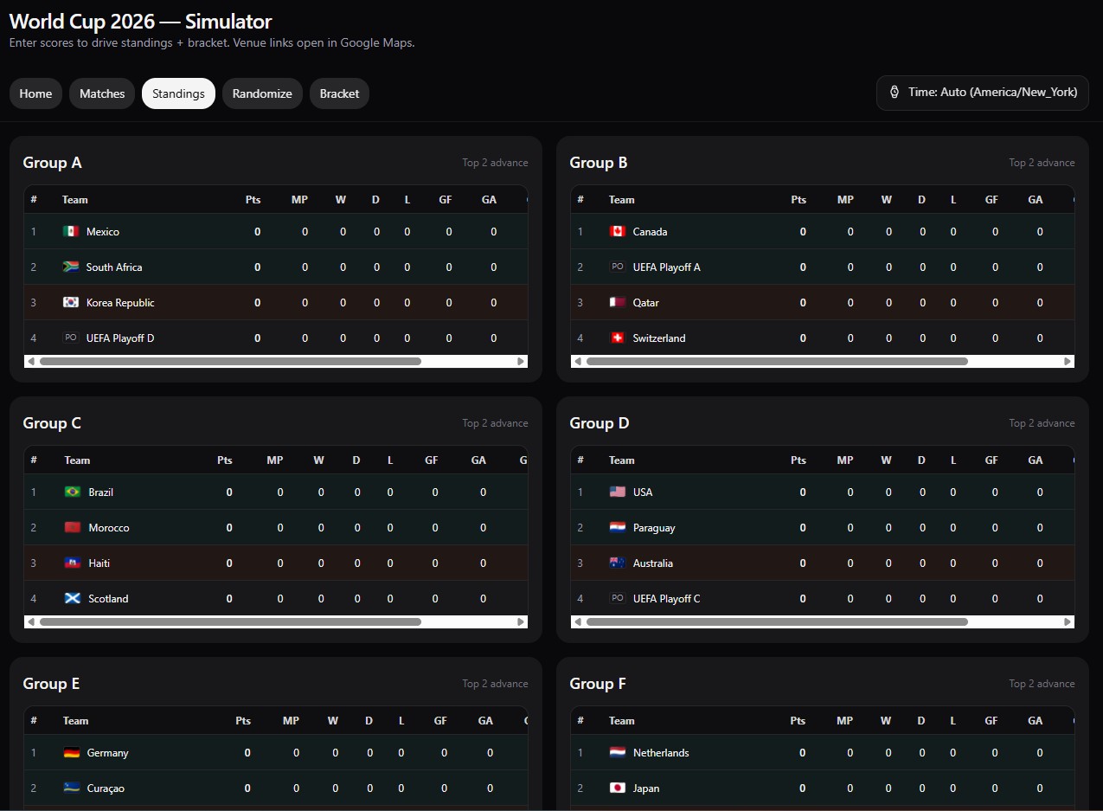This screenshot has width=1103, height=811.
Task: Click the Canada flag icon in Group B
Action: click(618, 231)
